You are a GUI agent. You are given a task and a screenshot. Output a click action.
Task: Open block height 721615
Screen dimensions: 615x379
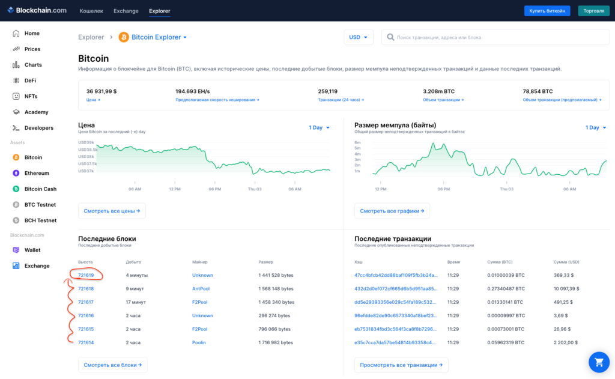point(86,329)
